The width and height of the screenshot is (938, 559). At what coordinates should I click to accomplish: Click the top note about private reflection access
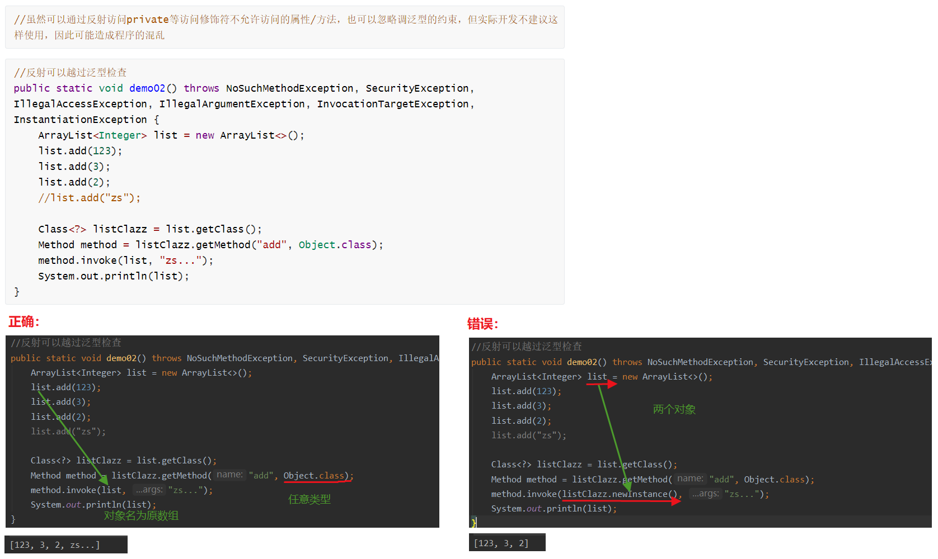pyautogui.click(x=285, y=27)
